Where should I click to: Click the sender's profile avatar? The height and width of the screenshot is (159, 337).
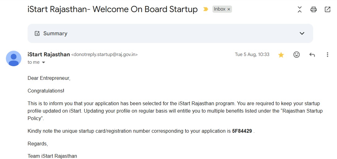tap(14, 58)
